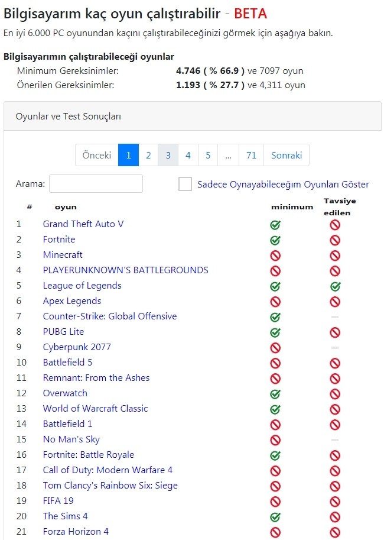This screenshot has height=540, width=384.
Task: Select page 2 in pagination
Action: point(148,155)
